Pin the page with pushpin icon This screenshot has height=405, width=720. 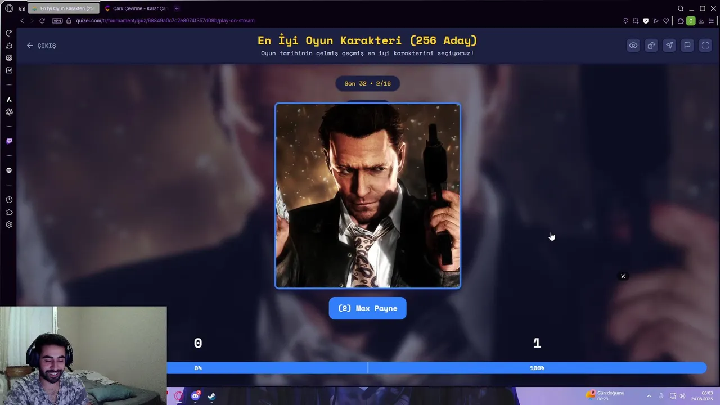pyautogui.click(x=625, y=21)
